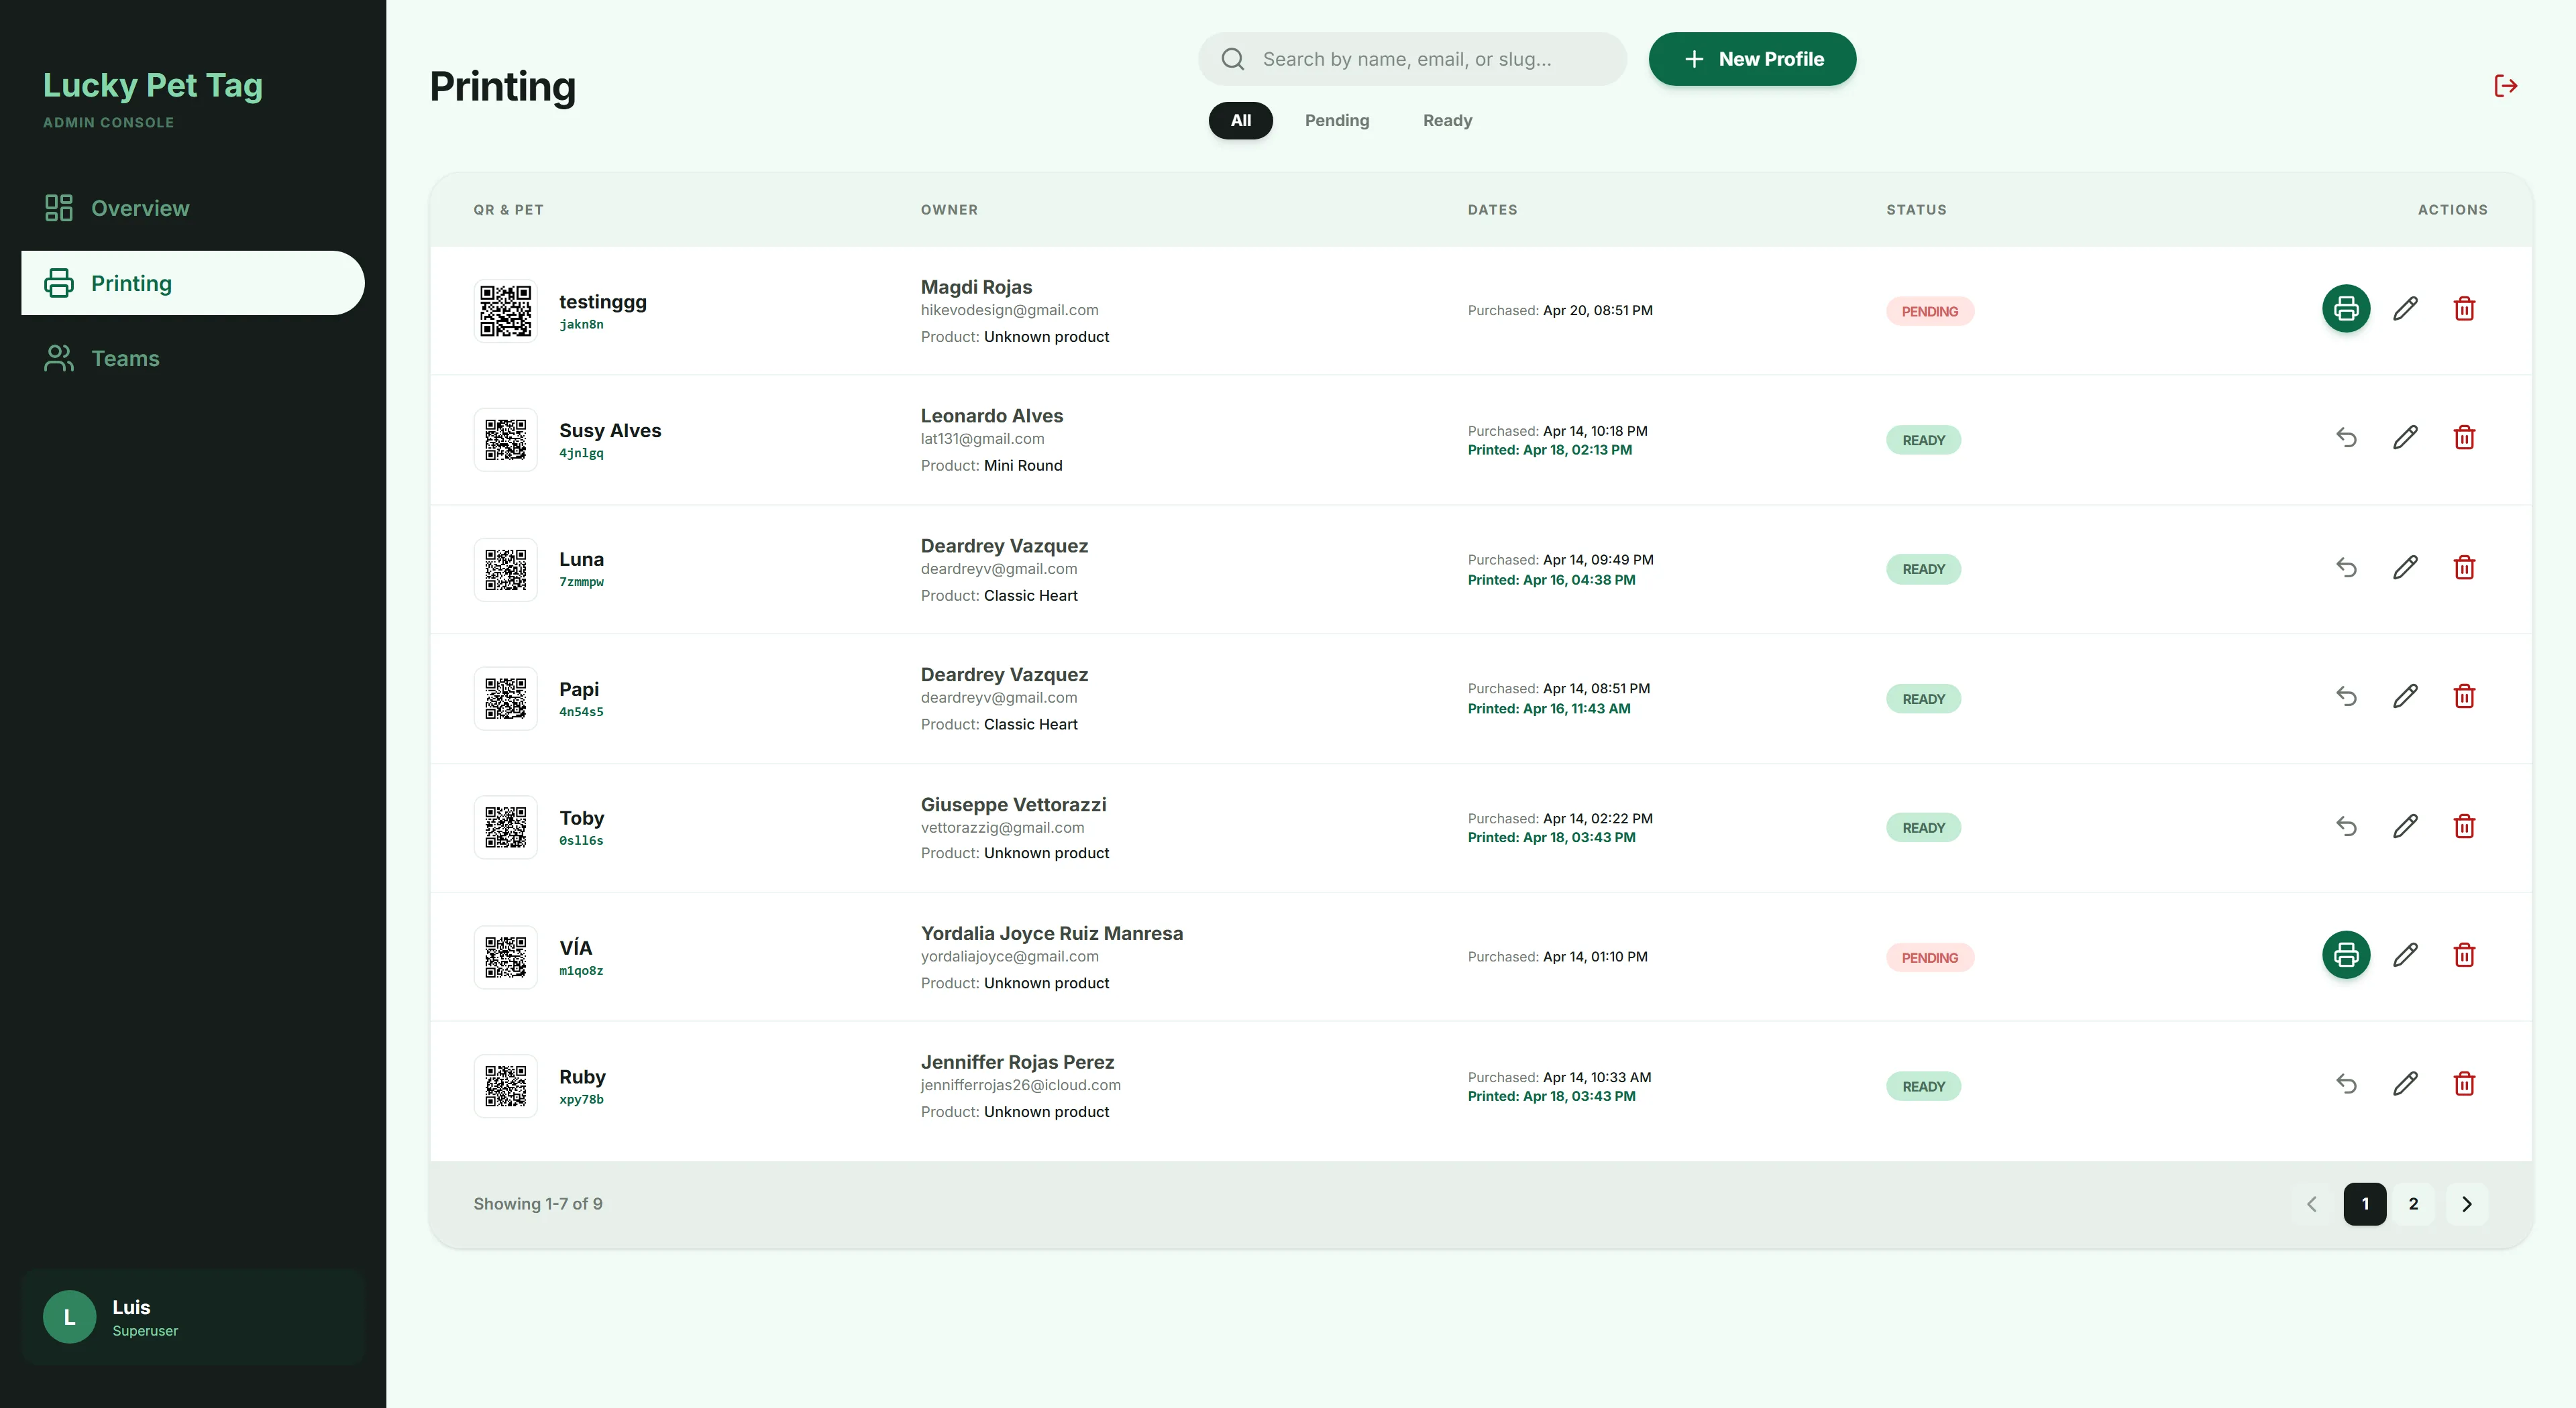Select the All filter pill
Image resolution: width=2576 pixels, height=1408 pixels.
pyautogui.click(x=1241, y=121)
